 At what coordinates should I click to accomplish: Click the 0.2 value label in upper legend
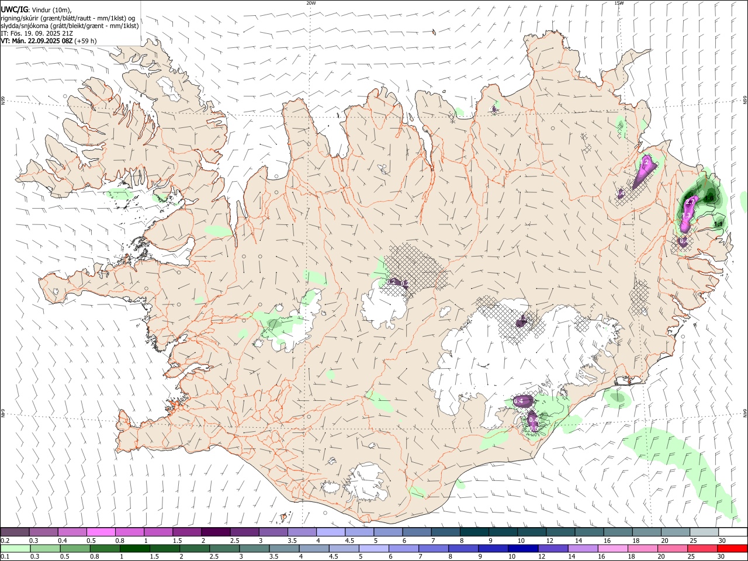tap(5, 541)
